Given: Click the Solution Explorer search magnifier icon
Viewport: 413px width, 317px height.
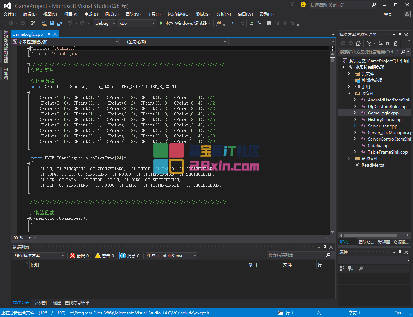Looking at the screenshot, I should (x=403, y=52).
